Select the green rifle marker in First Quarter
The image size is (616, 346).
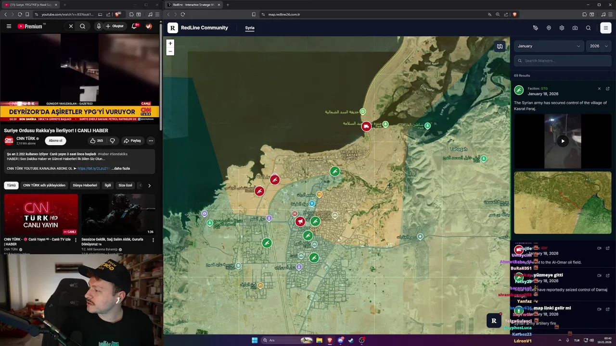tap(335, 171)
